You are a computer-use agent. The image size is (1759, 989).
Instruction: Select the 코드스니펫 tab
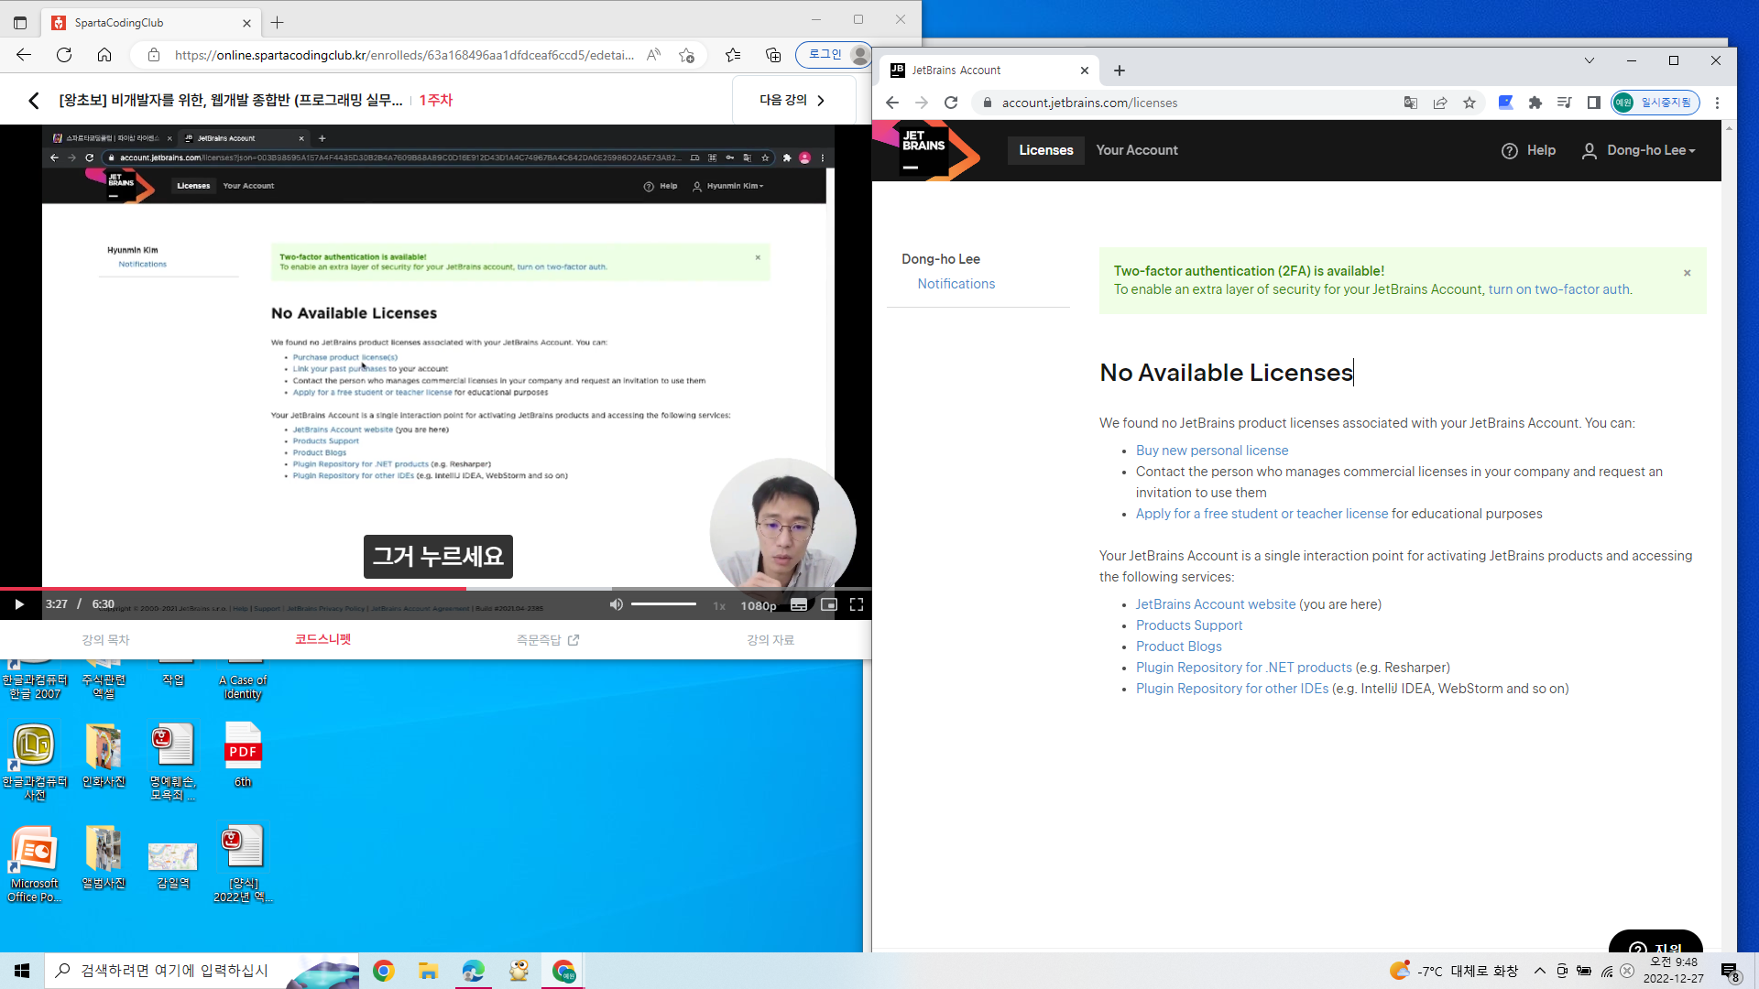point(323,639)
